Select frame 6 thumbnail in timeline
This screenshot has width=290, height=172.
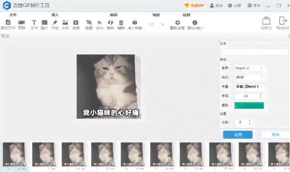[x=192, y=154]
